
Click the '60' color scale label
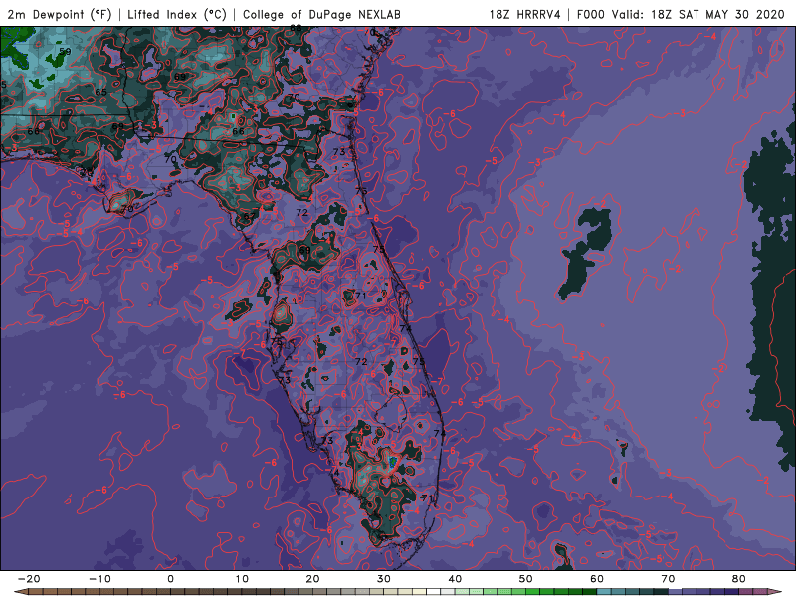[x=597, y=579]
